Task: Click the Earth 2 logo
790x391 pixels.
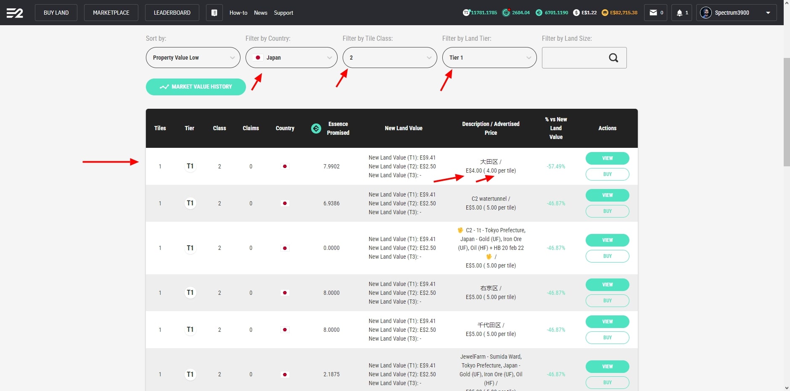Action: click(15, 13)
